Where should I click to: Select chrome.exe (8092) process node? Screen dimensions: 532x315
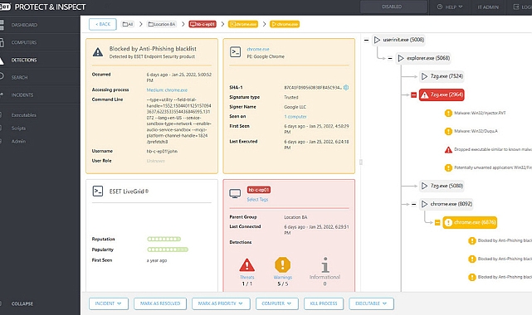447,204
